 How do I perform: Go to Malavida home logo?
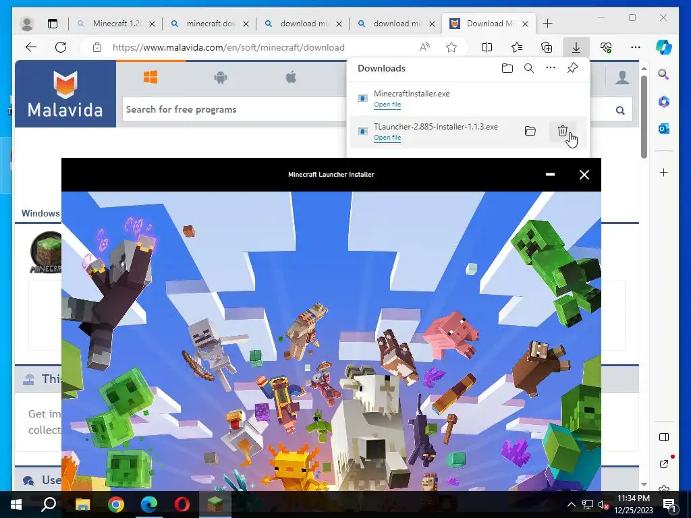[65, 94]
